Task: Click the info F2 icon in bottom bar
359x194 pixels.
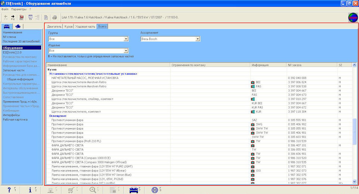Action: pyautogui.click(x=30, y=190)
